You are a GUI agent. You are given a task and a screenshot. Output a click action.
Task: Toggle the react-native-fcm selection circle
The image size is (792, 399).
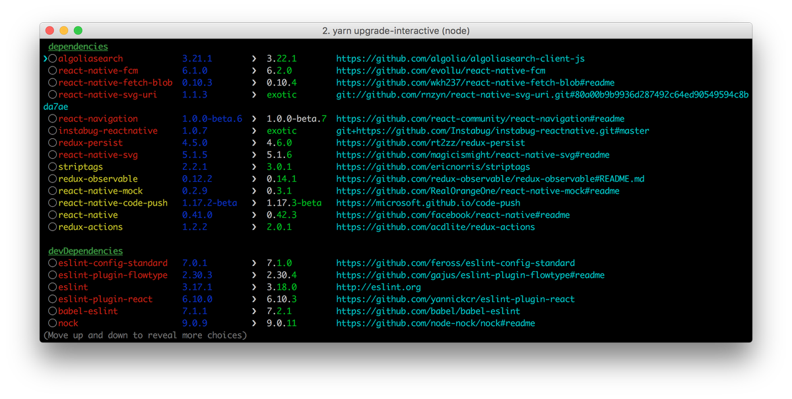tap(53, 70)
